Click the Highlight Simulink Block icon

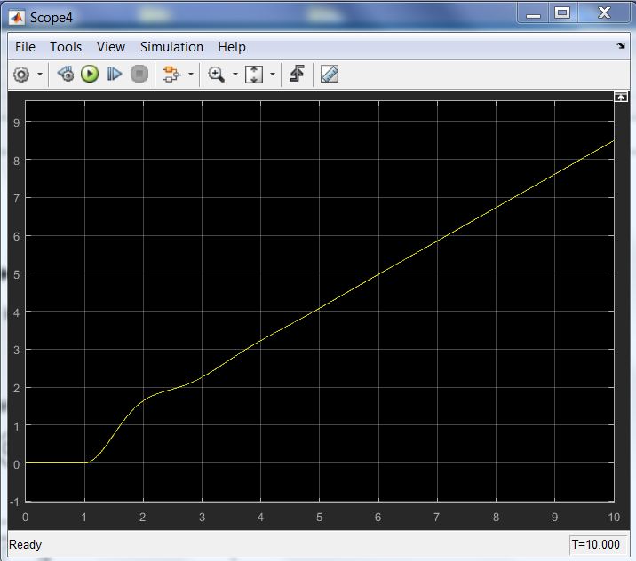(171, 75)
